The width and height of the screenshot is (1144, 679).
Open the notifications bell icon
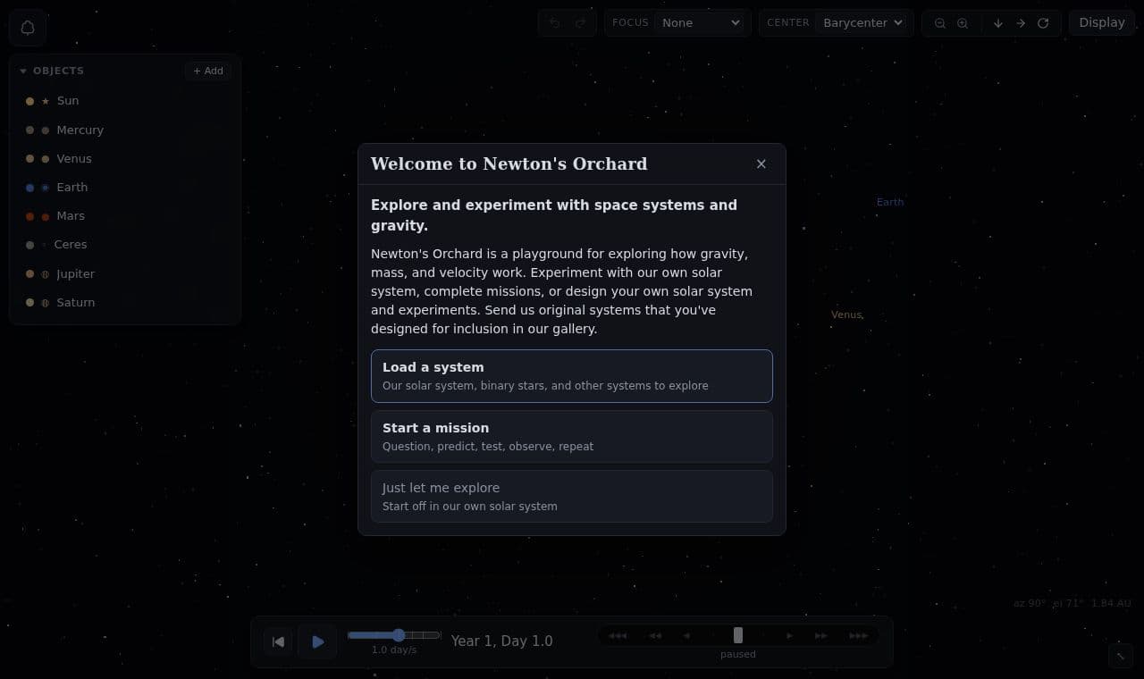tap(28, 28)
